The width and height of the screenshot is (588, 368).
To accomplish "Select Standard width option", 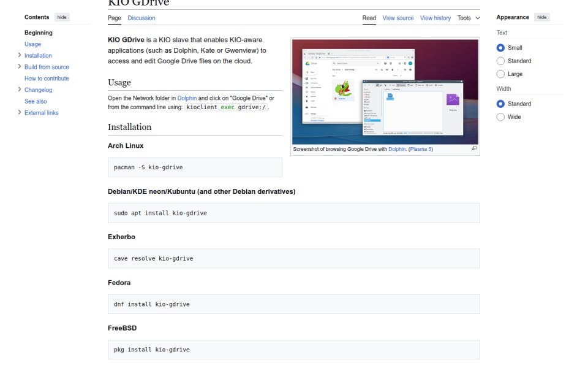I will click(x=500, y=104).
